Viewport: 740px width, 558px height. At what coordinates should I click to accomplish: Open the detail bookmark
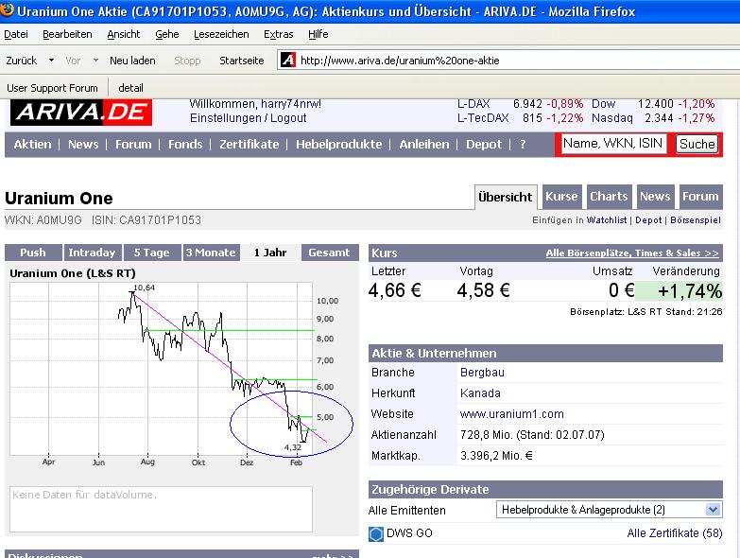[x=130, y=88]
